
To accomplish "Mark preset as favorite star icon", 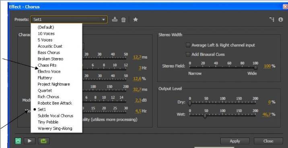I will [x=136, y=19].
